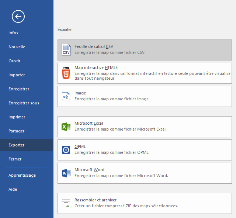Switch to the Partager page
This screenshot has height=218, width=236.
(x=16, y=131)
